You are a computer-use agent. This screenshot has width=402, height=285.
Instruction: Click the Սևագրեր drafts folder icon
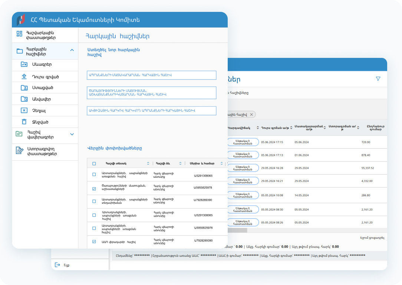[x=24, y=64]
